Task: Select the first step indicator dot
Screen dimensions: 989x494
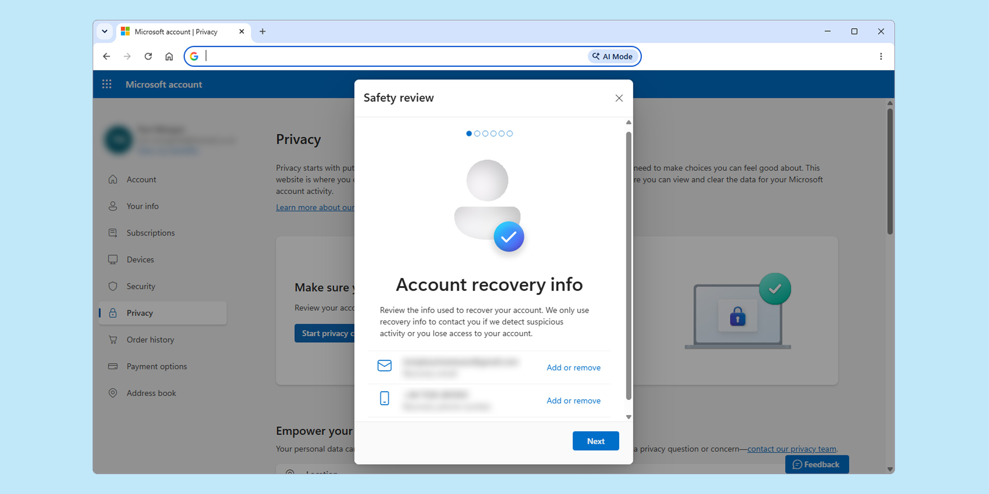Action: coord(469,133)
